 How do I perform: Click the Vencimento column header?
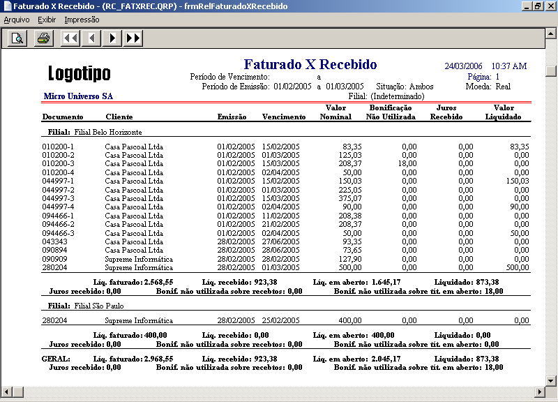pos(284,117)
